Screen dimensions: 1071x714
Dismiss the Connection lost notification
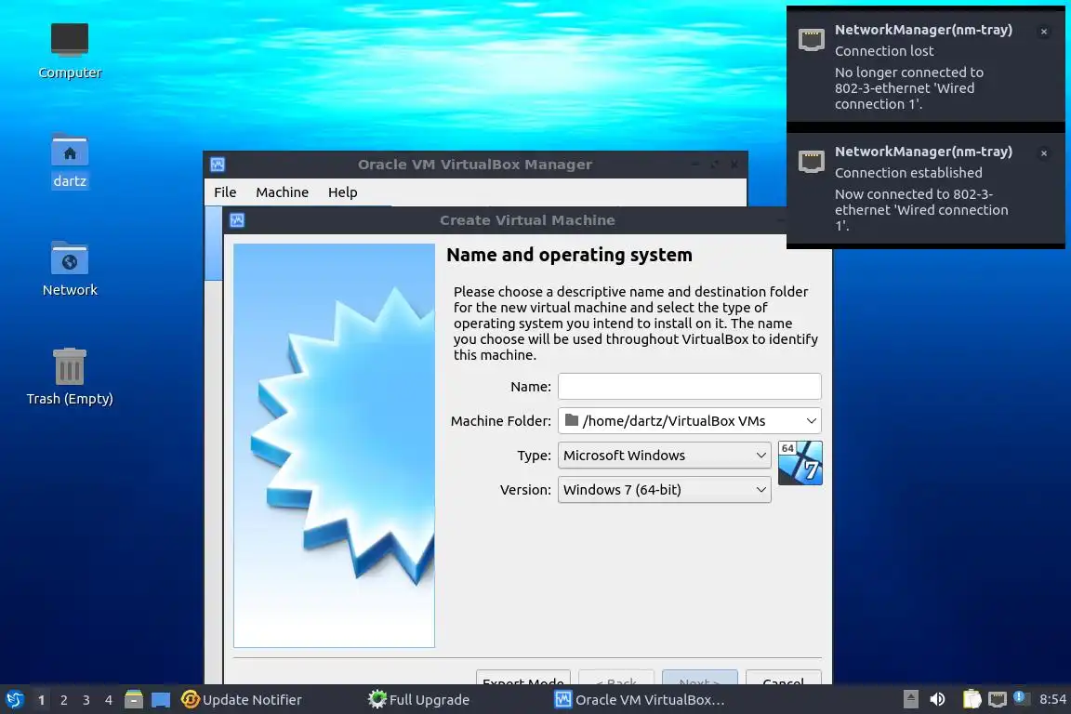[x=1044, y=32]
